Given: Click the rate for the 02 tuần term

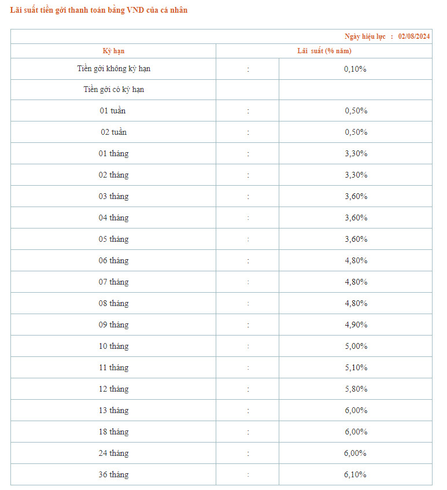Looking at the screenshot, I should pyautogui.click(x=356, y=132).
